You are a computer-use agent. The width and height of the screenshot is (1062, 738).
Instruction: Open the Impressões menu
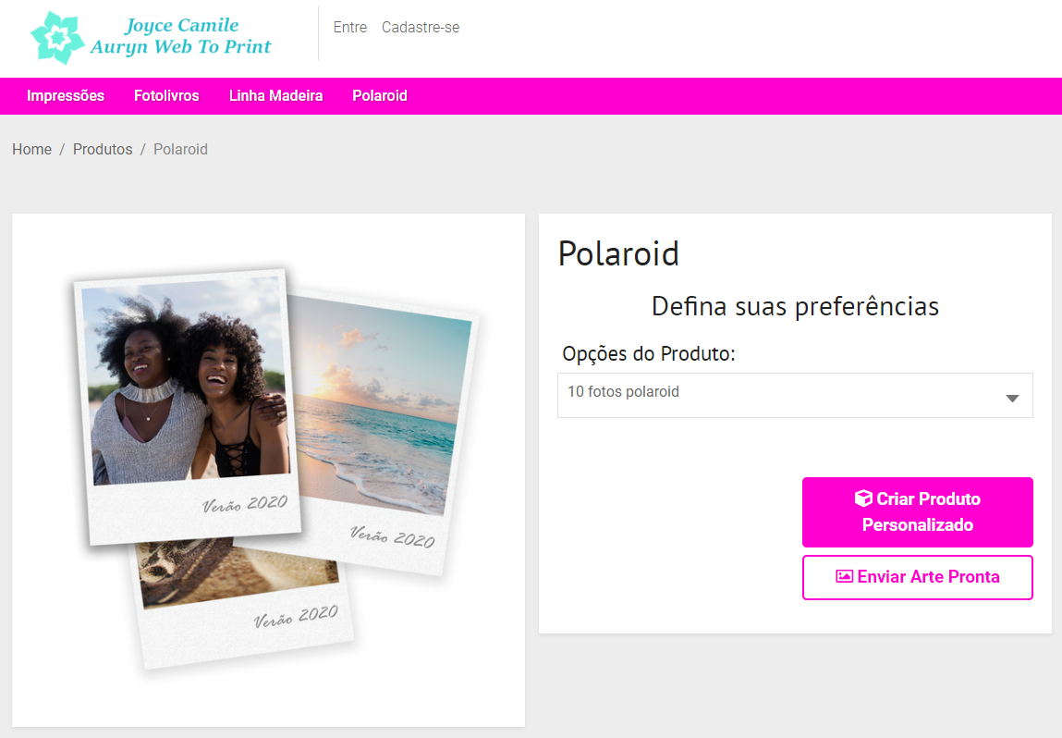(x=66, y=95)
